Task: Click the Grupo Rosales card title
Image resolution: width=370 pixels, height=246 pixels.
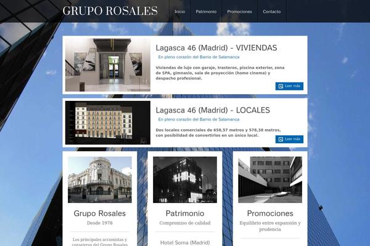Action: click(x=100, y=213)
